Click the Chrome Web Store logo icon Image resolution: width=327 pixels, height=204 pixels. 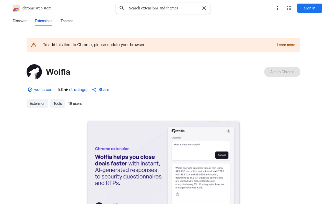16,8
